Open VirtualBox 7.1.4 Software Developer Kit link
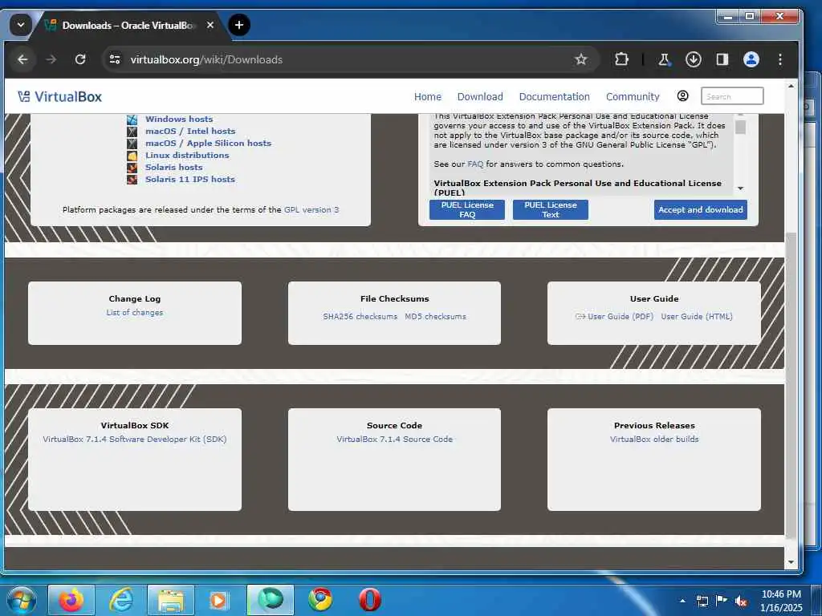Viewport: 822px width, 616px height. [135, 440]
